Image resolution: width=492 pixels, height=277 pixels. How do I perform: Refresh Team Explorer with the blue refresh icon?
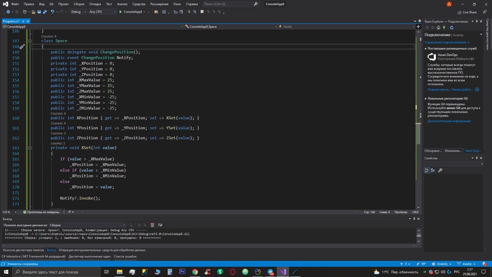[x=452, y=27]
